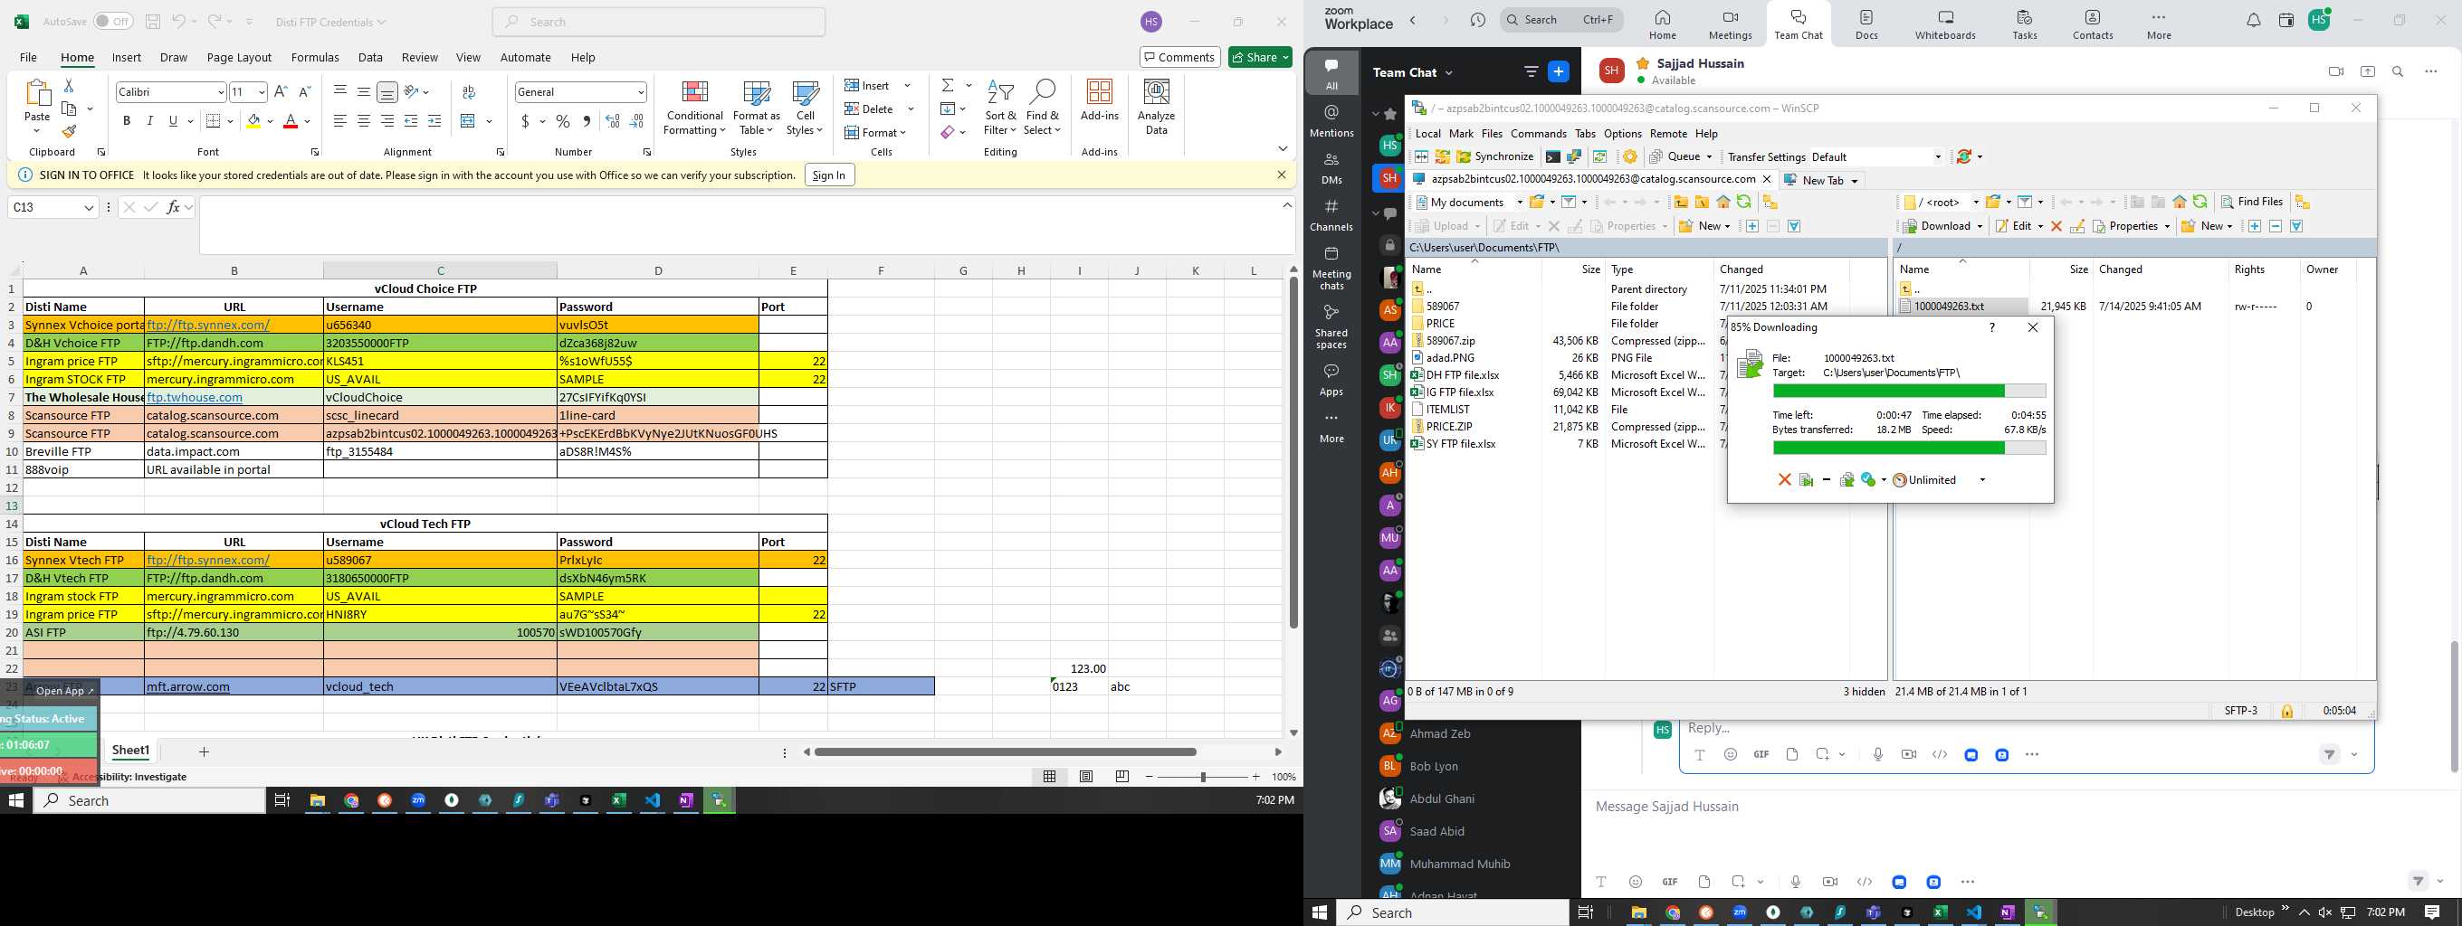Toggle AutoSave switch in Excel
The image size is (2462, 926).
(113, 21)
